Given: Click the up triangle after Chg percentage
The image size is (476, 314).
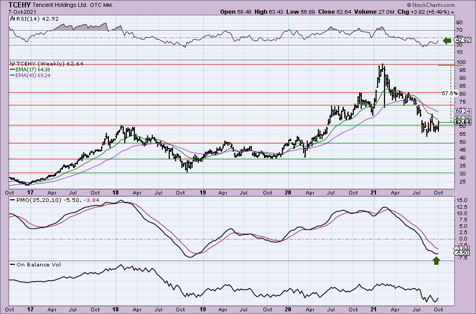Looking at the screenshot, I should 452,12.
